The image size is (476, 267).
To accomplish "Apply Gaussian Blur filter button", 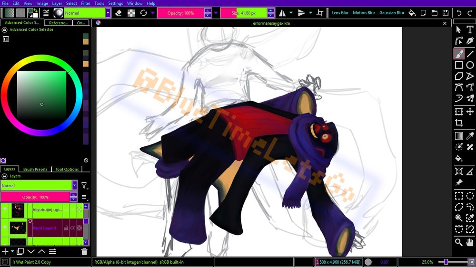I will [x=392, y=13].
